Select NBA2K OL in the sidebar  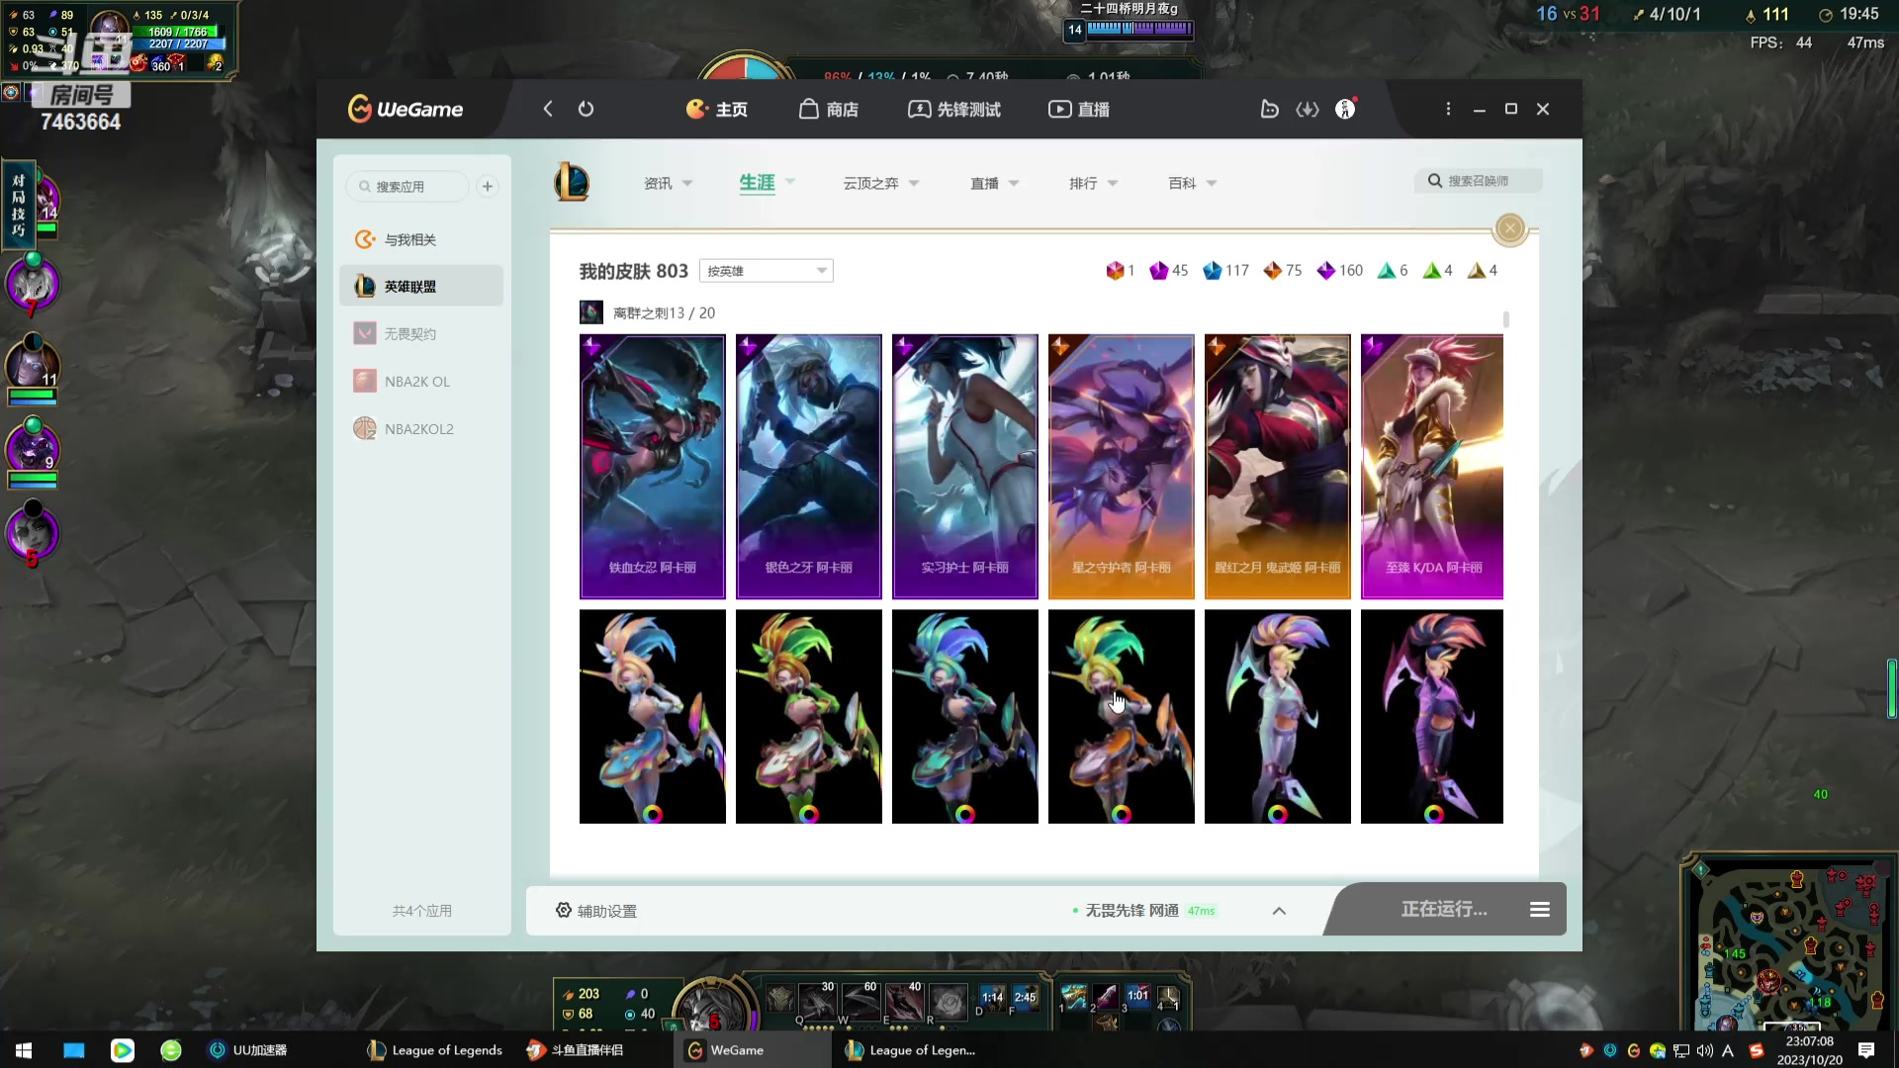421,382
